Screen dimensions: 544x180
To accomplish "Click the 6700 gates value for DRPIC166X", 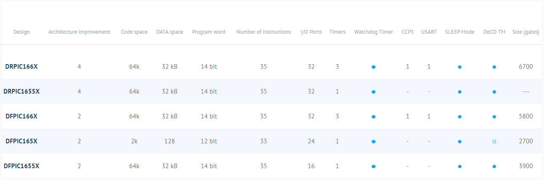I will pyautogui.click(x=526, y=67).
